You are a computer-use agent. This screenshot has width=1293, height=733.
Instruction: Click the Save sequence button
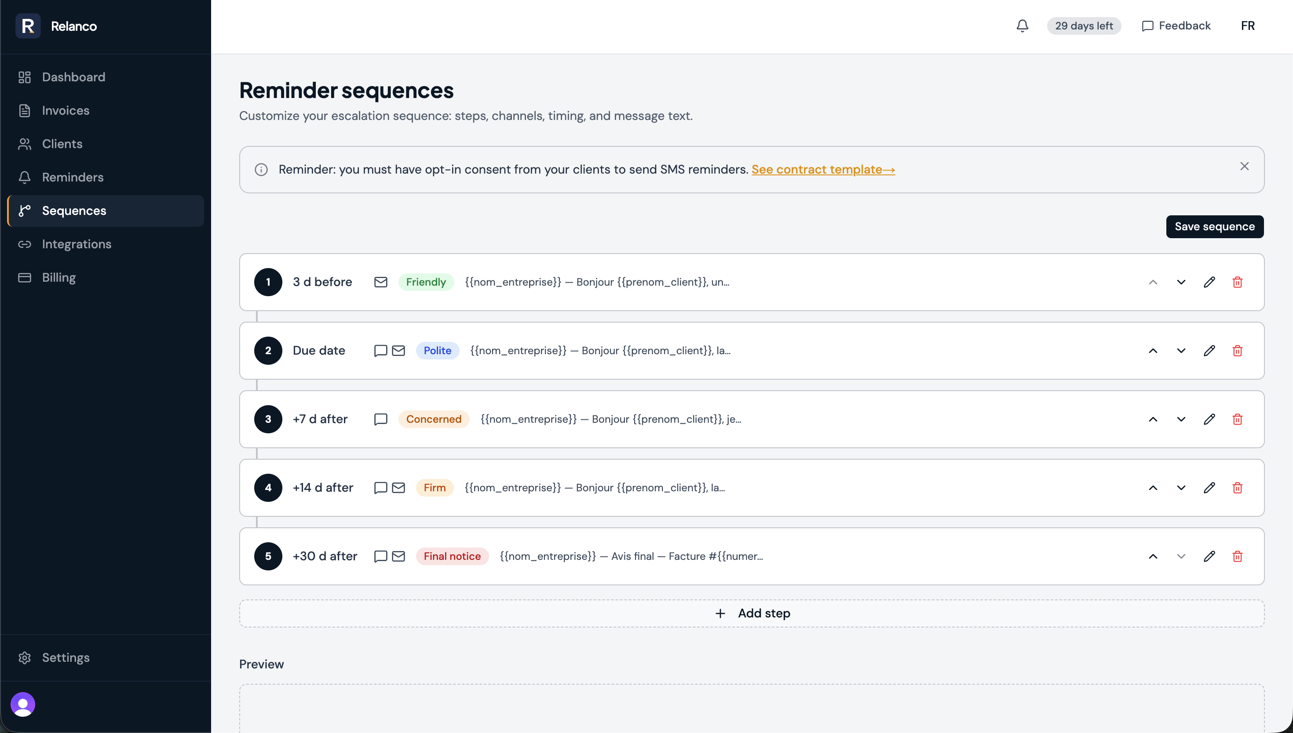click(x=1214, y=227)
